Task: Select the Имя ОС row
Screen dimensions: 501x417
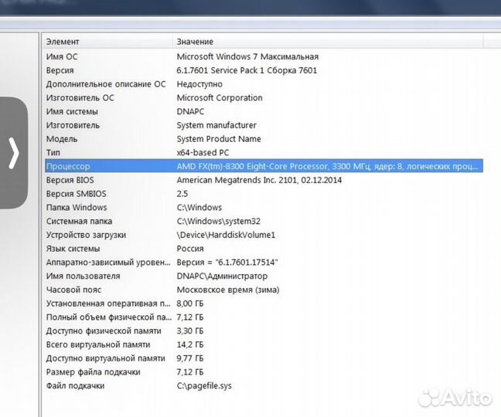Action: pos(60,56)
